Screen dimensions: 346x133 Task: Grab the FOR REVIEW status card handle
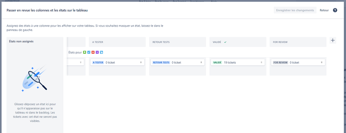coord(321,63)
